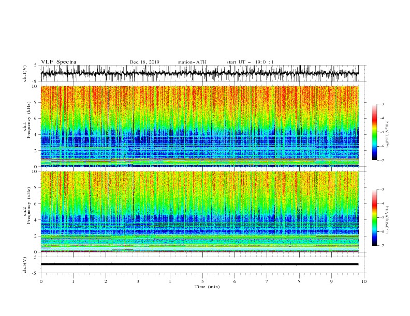This screenshot has width=410, height=316.
Task: Click the time axis tick label "9"
Action: (x=331, y=281)
